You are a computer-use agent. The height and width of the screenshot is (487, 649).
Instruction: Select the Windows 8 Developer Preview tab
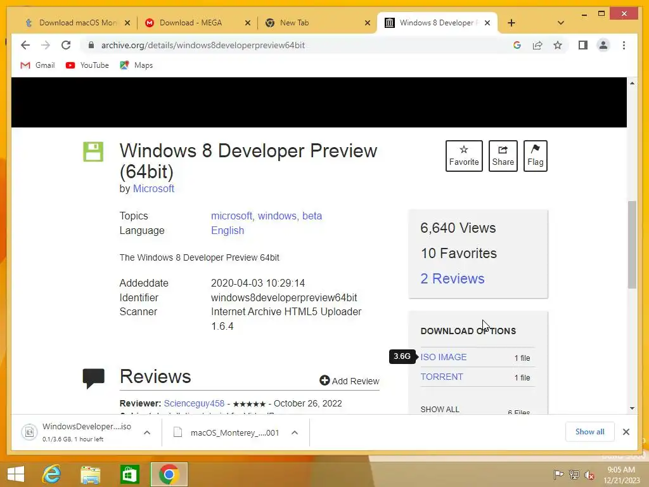coord(437,23)
